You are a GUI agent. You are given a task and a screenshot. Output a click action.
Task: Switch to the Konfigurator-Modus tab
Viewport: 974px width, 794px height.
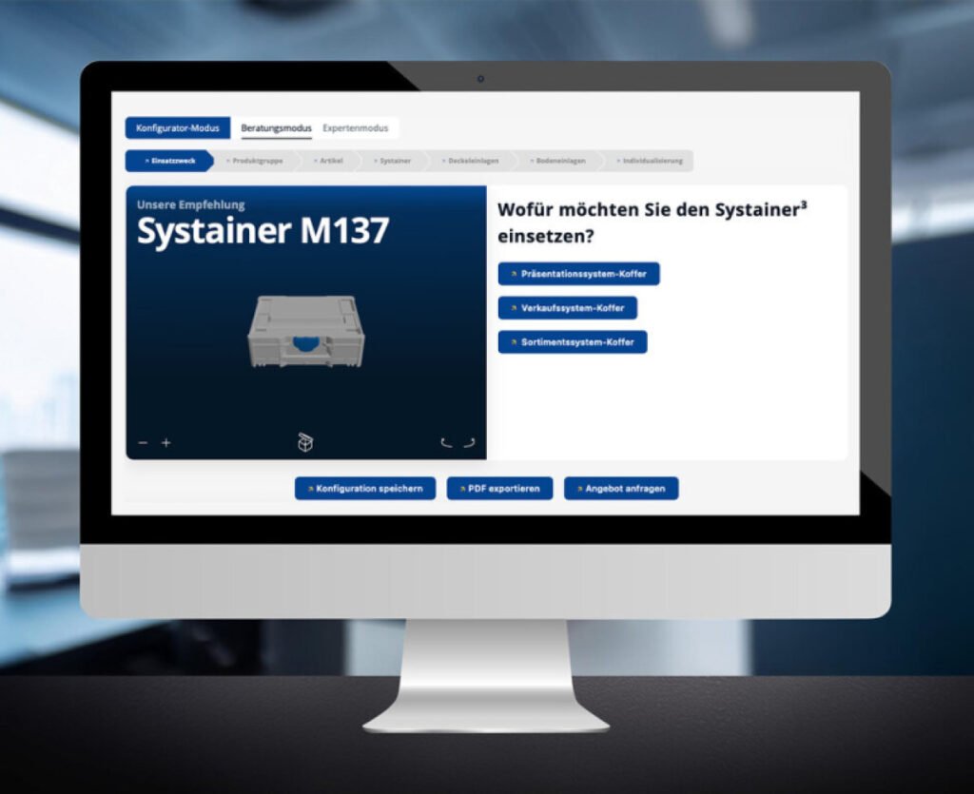[x=178, y=127]
